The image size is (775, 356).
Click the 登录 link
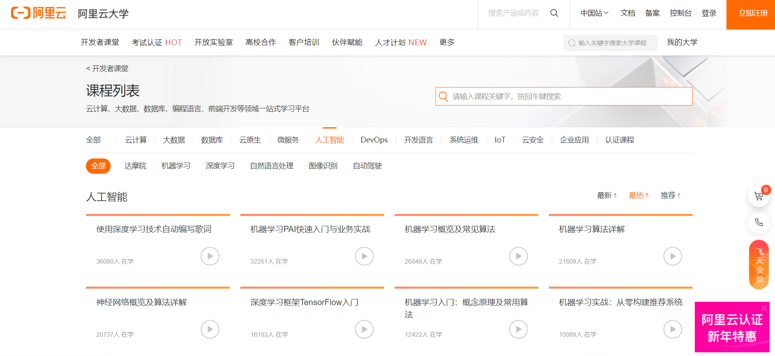(x=709, y=13)
